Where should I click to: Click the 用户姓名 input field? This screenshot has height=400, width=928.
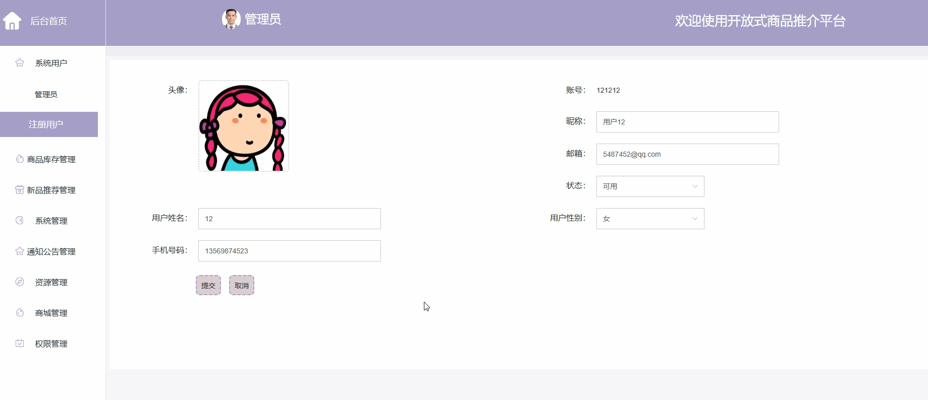(289, 219)
